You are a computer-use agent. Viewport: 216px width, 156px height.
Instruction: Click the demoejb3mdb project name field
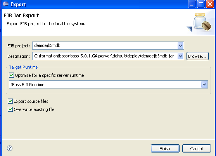pyautogui.click(x=105, y=46)
